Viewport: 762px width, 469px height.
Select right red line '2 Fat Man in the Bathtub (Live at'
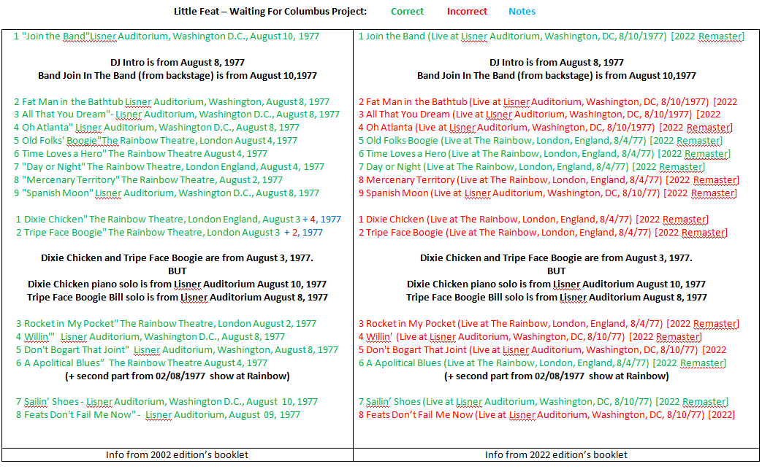pyautogui.click(x=548, y=102)
